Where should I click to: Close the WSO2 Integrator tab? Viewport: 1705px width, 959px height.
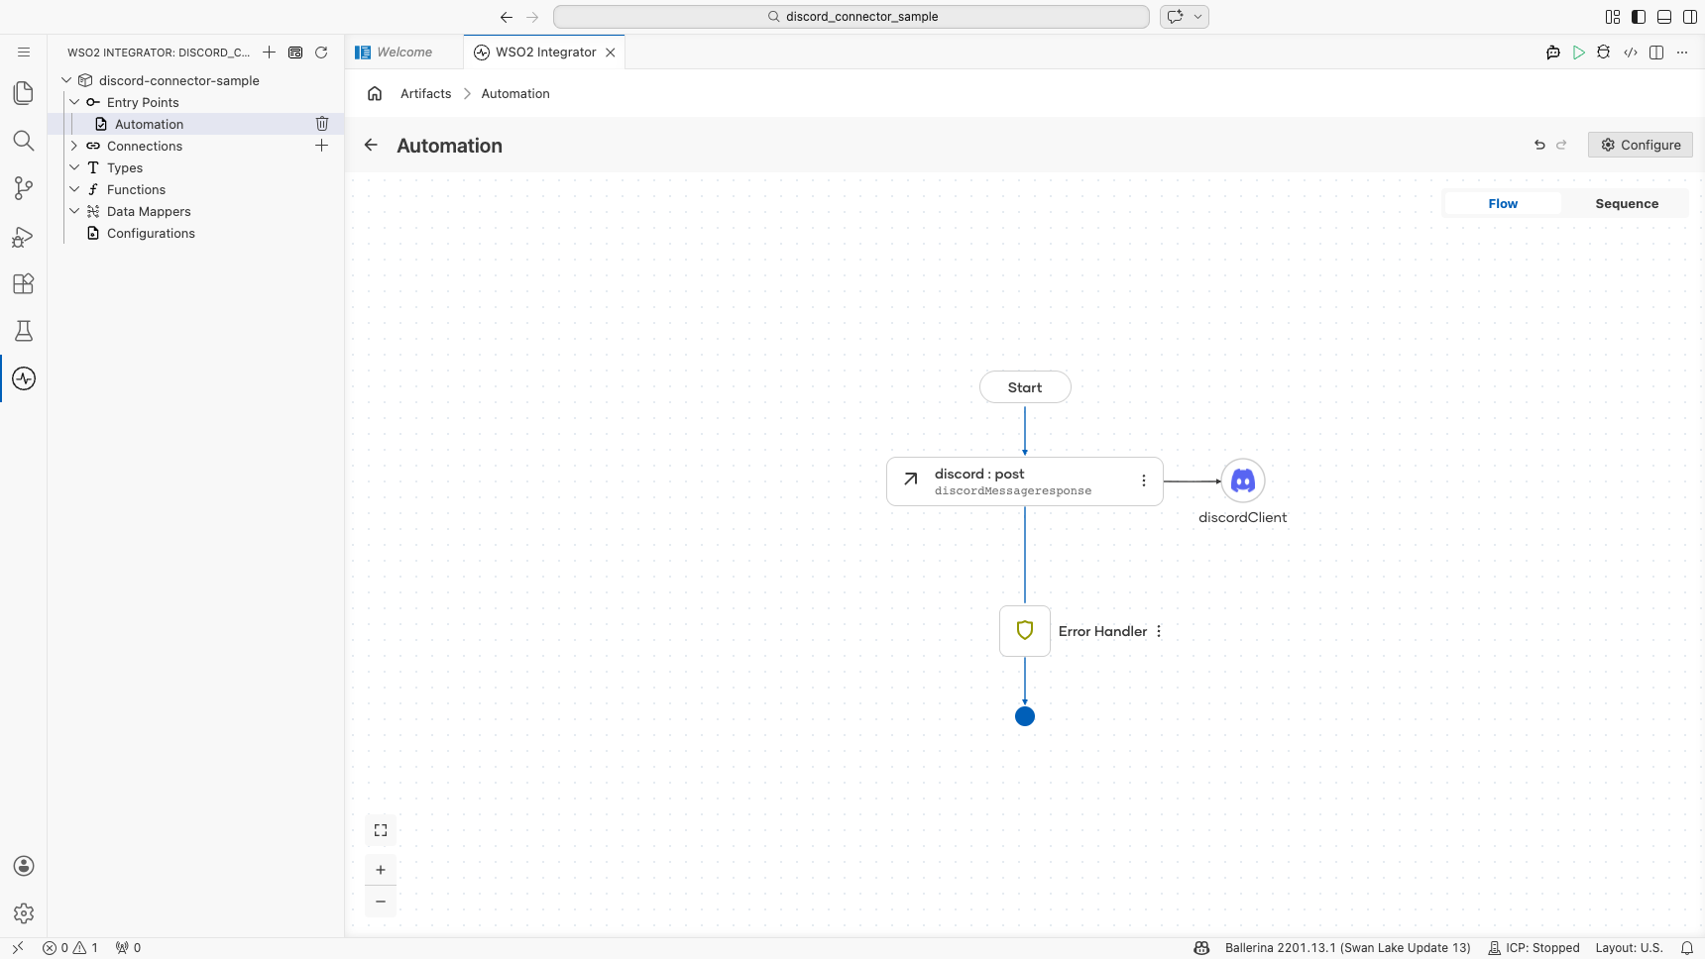[x=611, y=53]
